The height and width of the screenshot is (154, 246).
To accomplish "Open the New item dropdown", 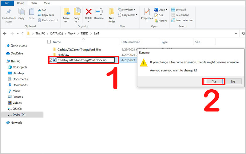I will coord(127,10).
